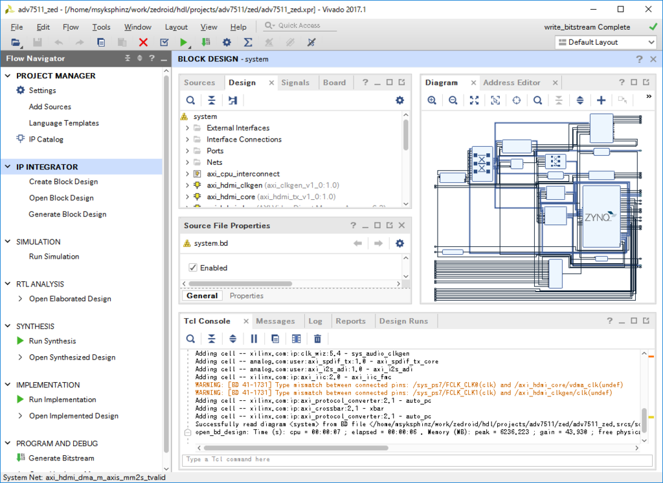Screen dimensions: 663x483
Task: Open the Flow menu
Action: click(x=71, y=27)
